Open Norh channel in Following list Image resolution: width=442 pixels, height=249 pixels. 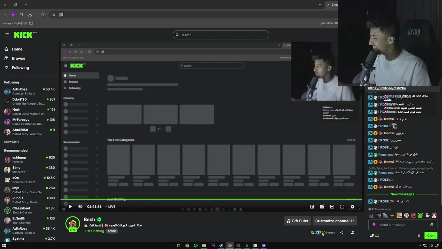[x=29, y=112]
